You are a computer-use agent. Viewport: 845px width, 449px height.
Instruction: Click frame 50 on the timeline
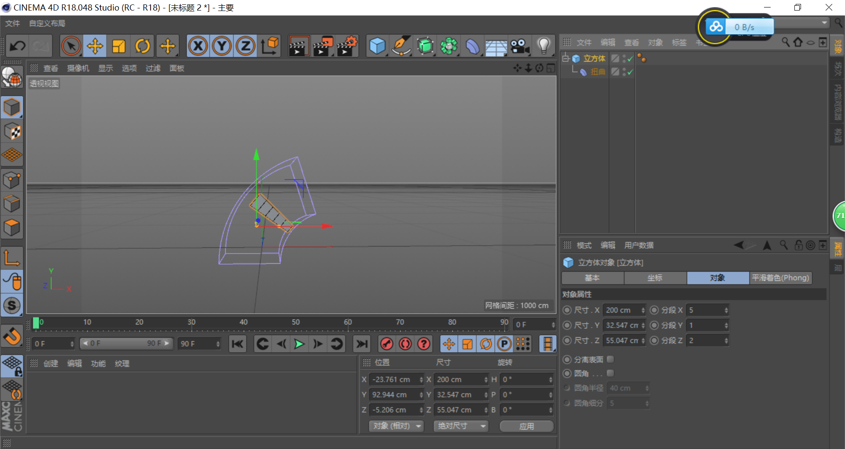click(296, 323)
